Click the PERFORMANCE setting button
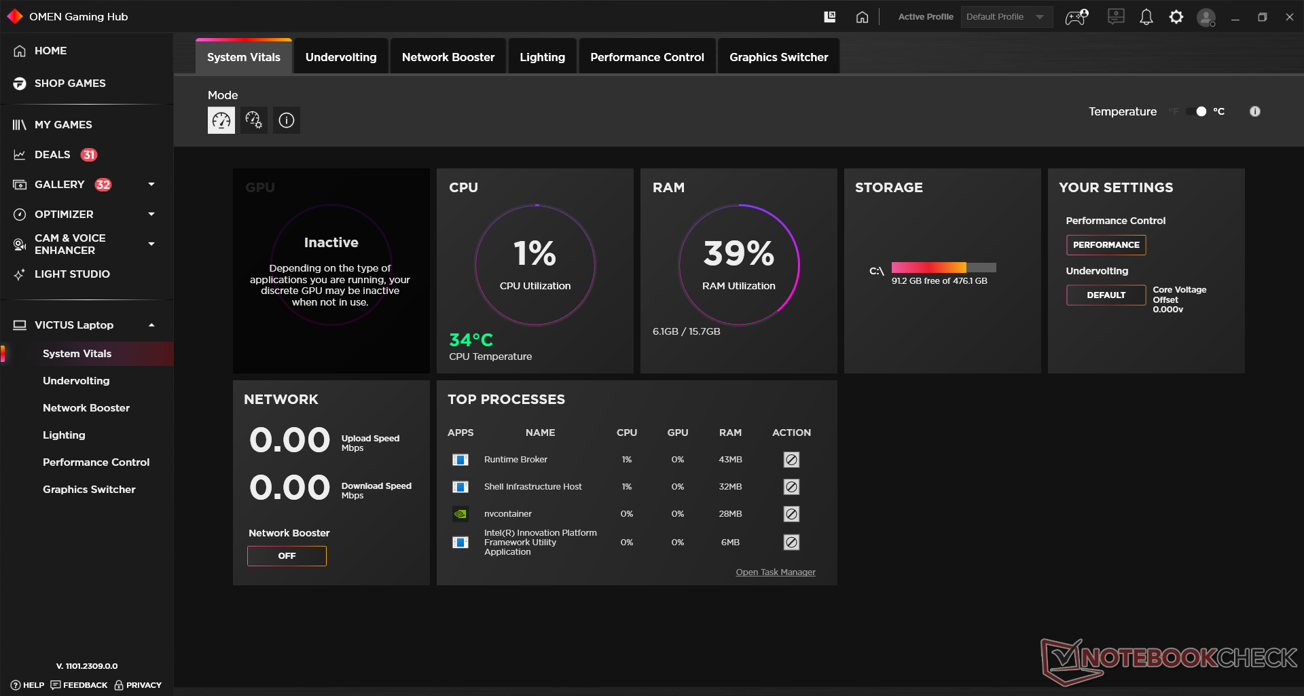 (x=1106, y=245)
